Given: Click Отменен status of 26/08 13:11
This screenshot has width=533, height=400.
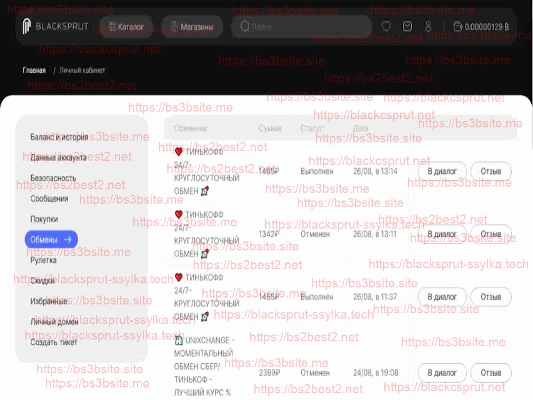Looking at the screenshot, I should (315, 234).
